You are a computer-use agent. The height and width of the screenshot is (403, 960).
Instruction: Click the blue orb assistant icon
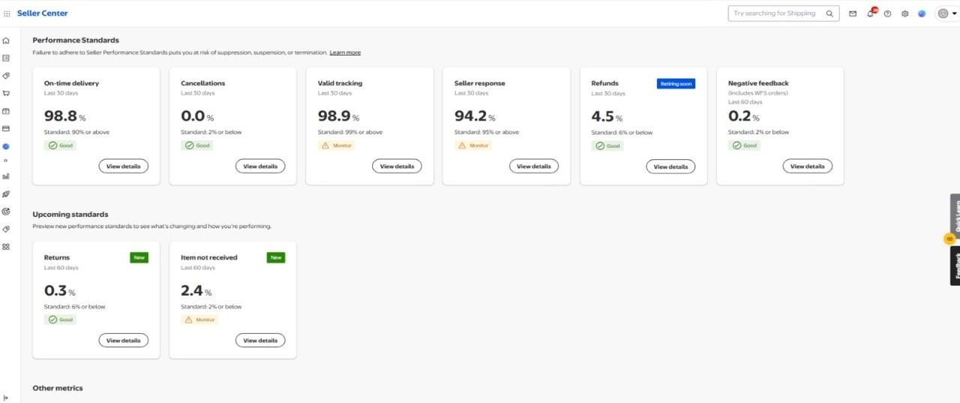pyautogui.click(x=922, y=14)
